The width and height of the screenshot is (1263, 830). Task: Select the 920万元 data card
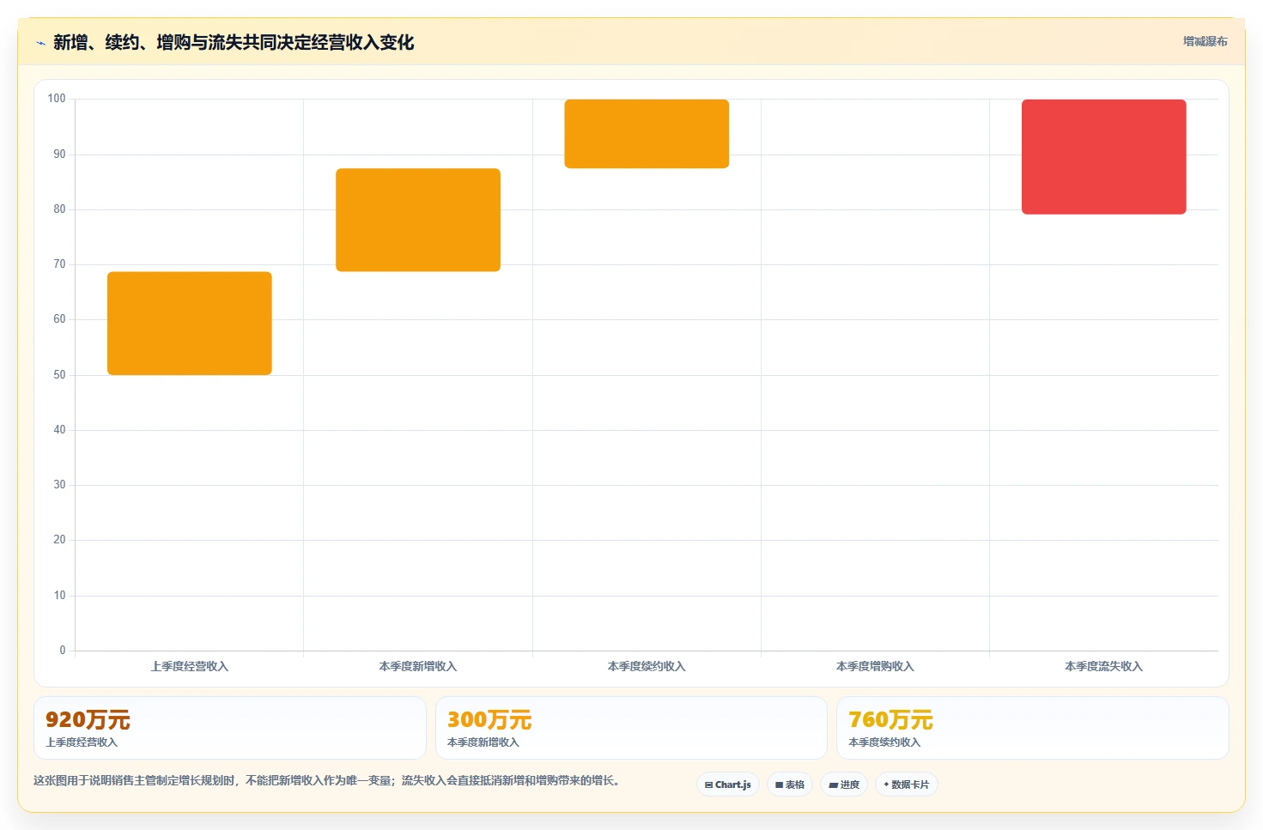(x=230, y=728)
